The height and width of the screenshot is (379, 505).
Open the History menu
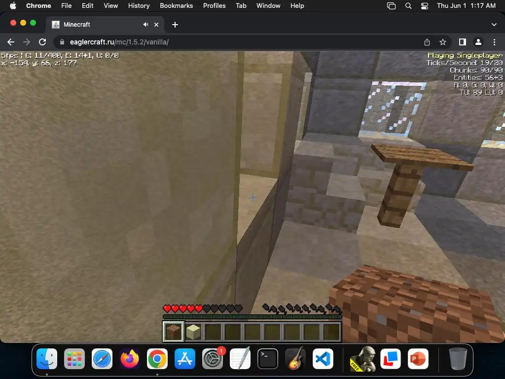(x=139, y=5)
